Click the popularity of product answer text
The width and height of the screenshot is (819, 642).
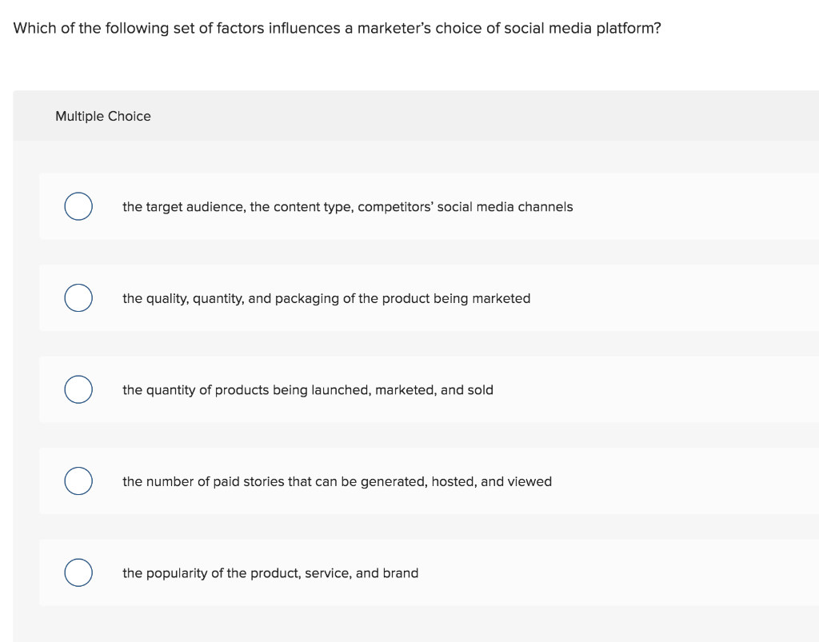coord(270,572)
